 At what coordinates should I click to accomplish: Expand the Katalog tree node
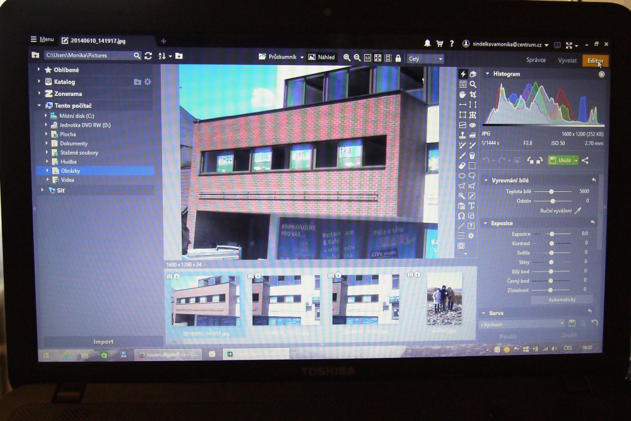[x=38, y=81]
